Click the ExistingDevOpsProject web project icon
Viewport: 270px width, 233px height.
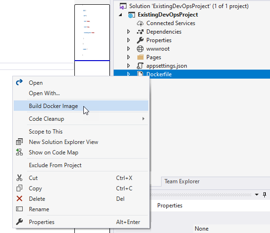coord(131,15)
